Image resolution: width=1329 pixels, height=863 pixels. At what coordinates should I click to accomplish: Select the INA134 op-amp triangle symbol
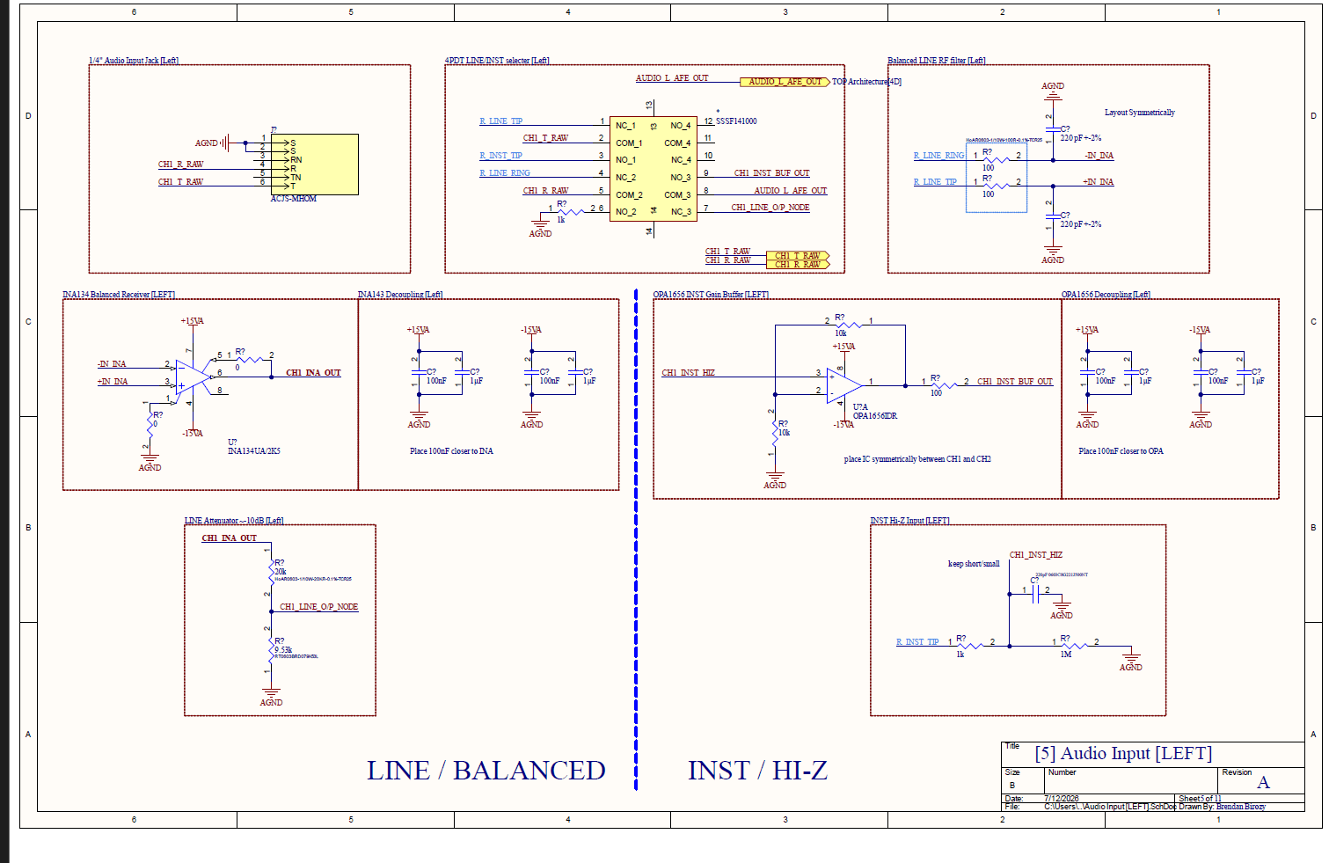[193, 377]
